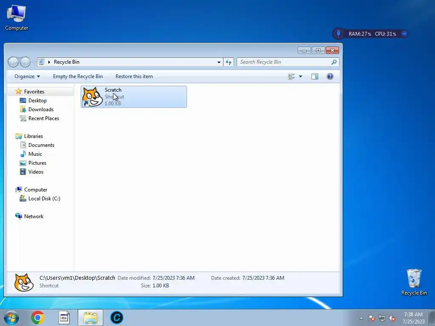The height and width of the screenshot is (326, 435).
Task: Click the C:\Users\vm1\Desktop\Scratch path text
Action: point(77,278)
